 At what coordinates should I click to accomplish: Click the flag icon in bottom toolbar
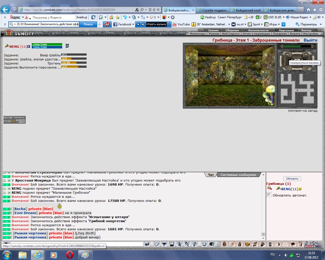coord(293,244)
